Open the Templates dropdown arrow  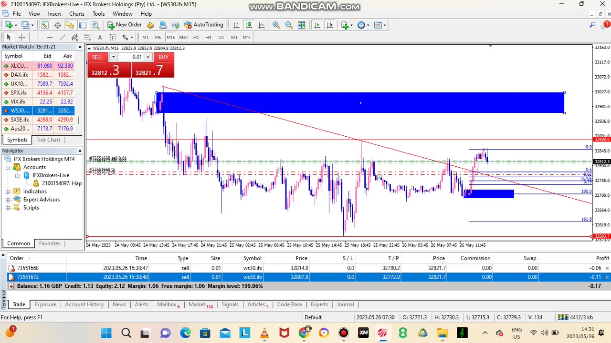385,25
